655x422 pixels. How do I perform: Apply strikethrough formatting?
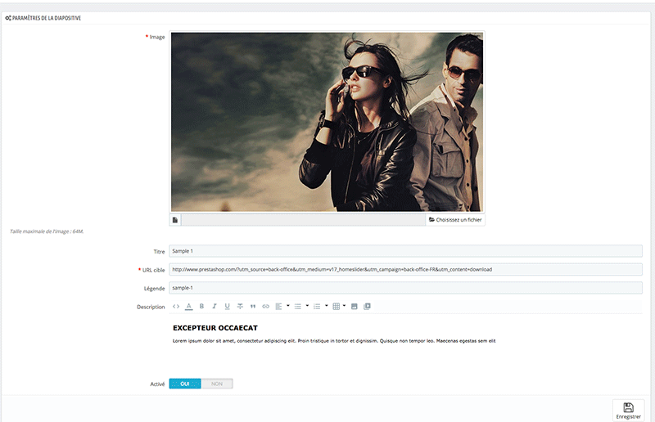240,307
